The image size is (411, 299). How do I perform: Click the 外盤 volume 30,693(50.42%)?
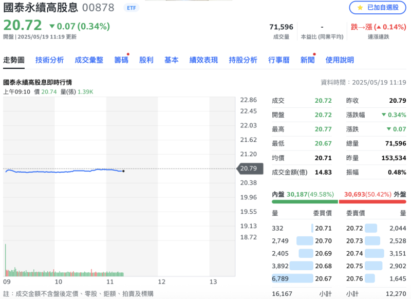(368, 194)
